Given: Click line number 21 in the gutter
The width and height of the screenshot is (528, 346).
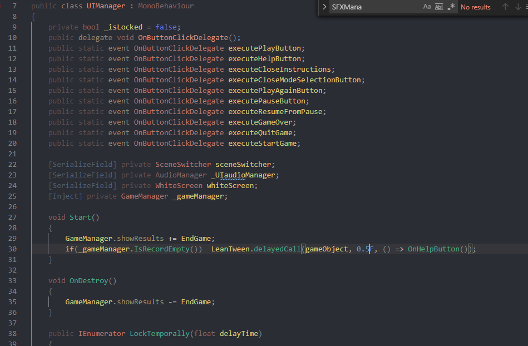Looking at the screenshot, I should (12, 154).
